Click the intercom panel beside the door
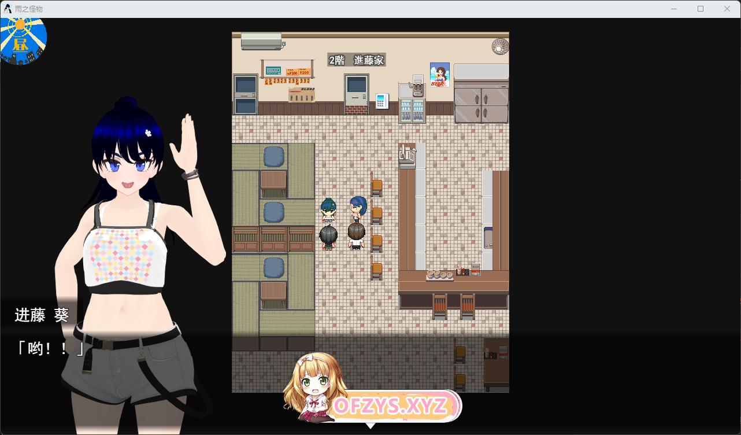 click(381, 101)
